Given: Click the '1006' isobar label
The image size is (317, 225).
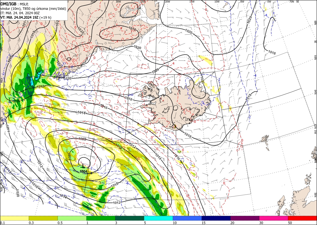Looking at the screenshot, I should pos(69,156).
